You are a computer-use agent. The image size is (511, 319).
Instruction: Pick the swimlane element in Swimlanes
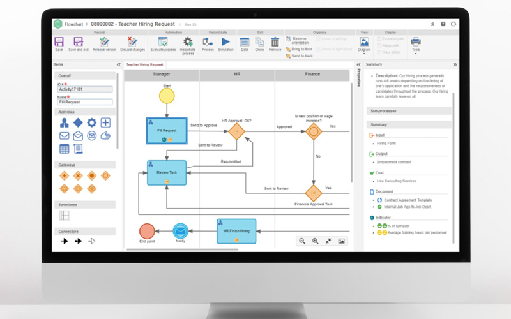(x=64, y=216)
